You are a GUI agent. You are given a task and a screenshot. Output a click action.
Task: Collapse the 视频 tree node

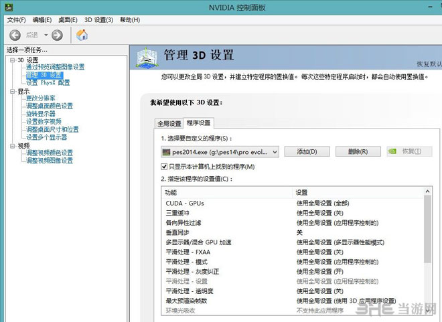click(x=13, y=146)
